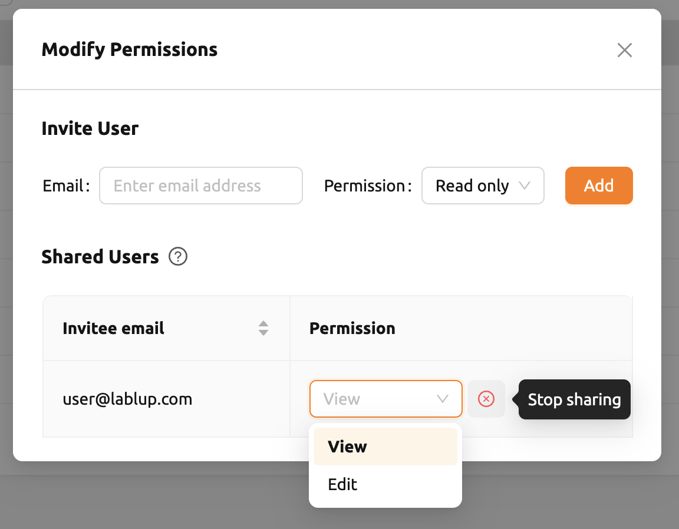Open the Read only permission dropdown
679x529 pixels.
(483, 186)
